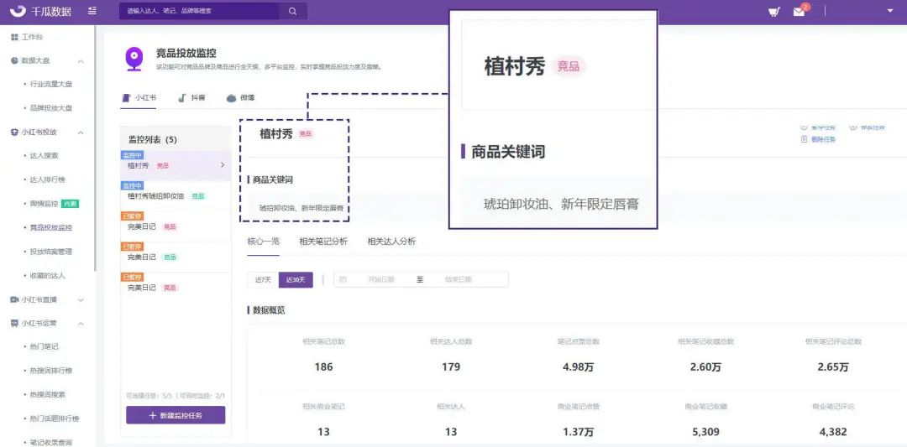Click the 186 related notes count
The height and width of the screenshot is (447, 907).
323,366
